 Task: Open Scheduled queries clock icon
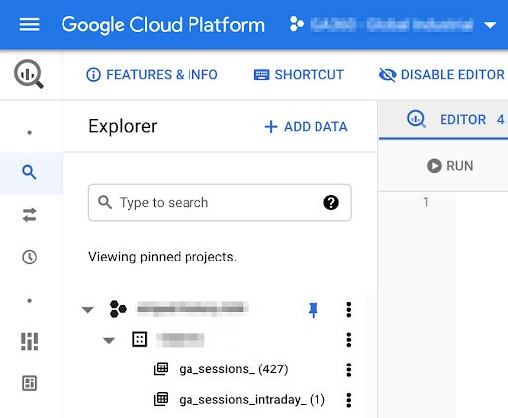coord(29,257)
